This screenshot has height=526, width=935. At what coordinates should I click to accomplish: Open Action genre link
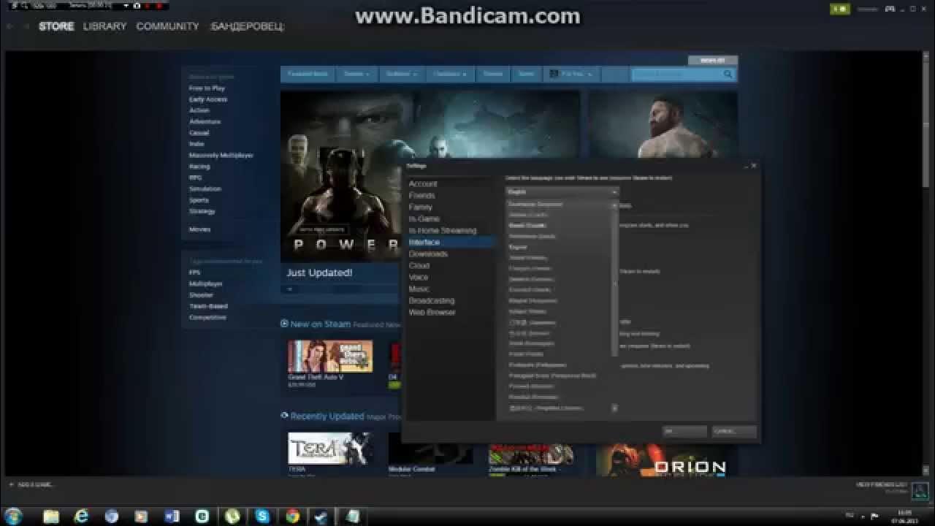pos(199,110)
